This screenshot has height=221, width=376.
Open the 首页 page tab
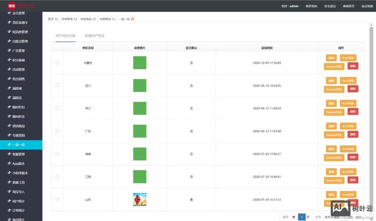[x=51, y=19]
